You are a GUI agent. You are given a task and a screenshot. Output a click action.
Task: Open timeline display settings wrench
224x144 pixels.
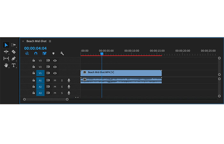tap(62, 53)
